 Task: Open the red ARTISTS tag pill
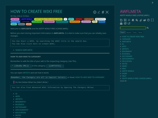(x=79, y=19)
